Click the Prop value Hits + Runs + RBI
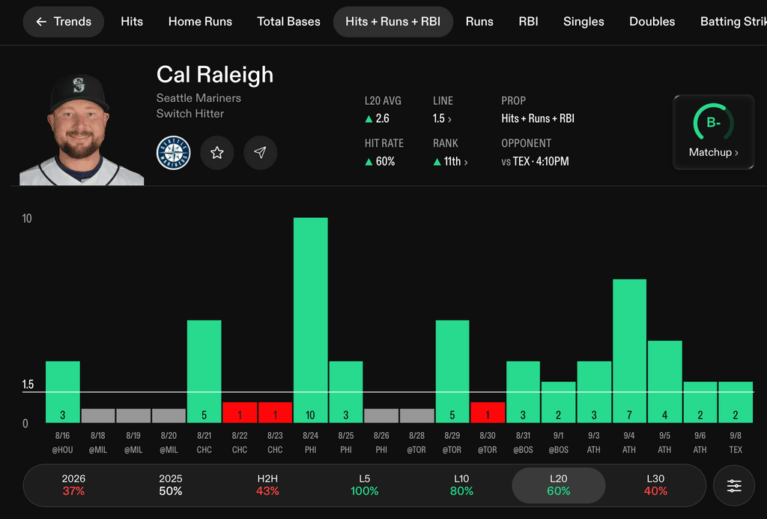Screen dimensions: 767x519 click(538, 118)
